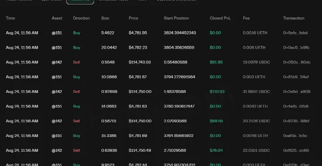Select price $4,781.95
This screenshot has height=166, width=322.
pyautogui.click(x=138, y=33)
